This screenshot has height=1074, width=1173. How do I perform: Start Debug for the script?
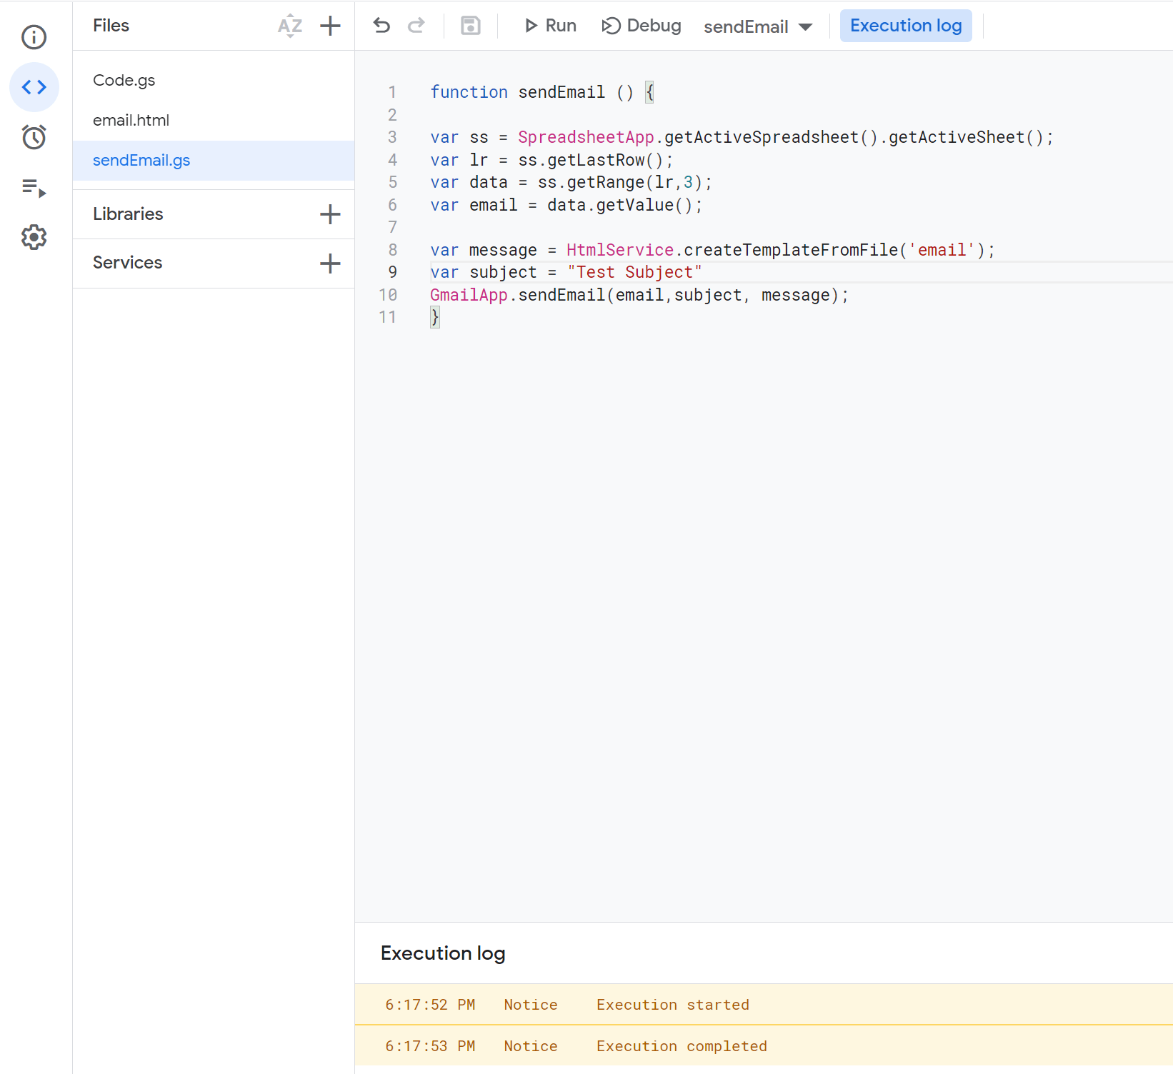[x=642, y=26]
